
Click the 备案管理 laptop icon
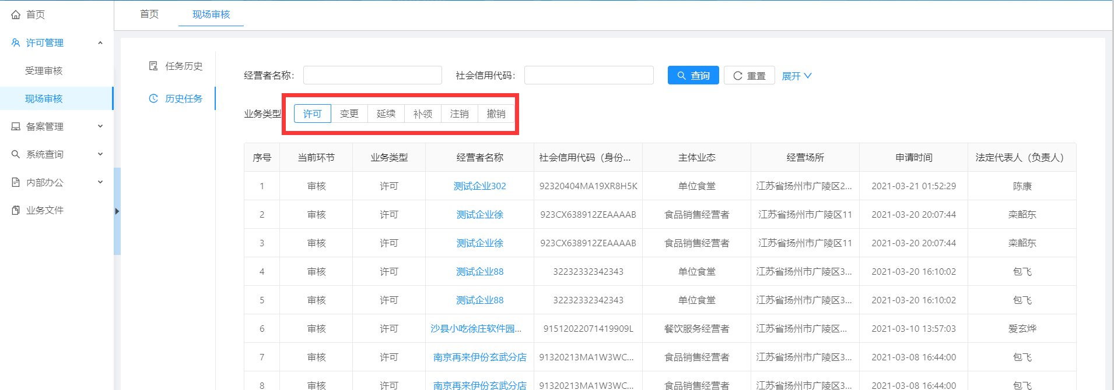pyautogui.click(x=16, y=126)
